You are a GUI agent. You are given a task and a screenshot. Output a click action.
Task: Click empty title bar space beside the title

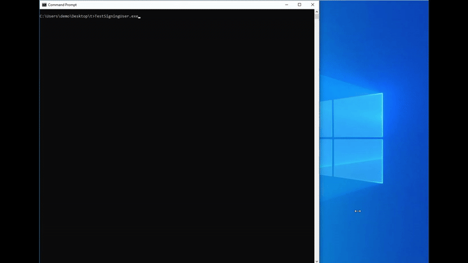coord(175,5)
